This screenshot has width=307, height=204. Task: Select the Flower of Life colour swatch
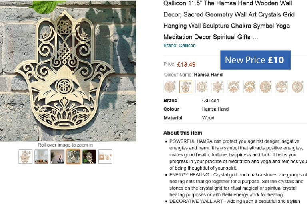(170, 87)
